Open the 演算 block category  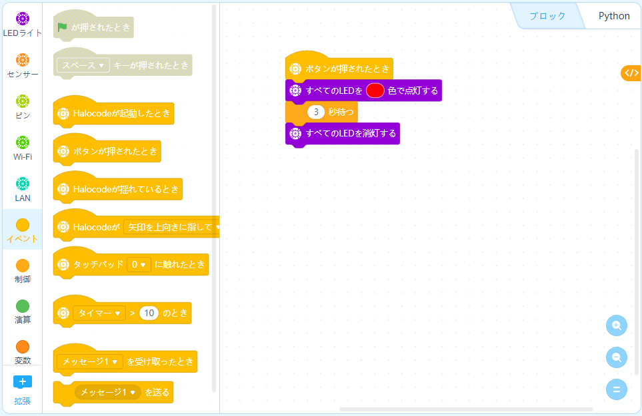(x=23, y=312)
